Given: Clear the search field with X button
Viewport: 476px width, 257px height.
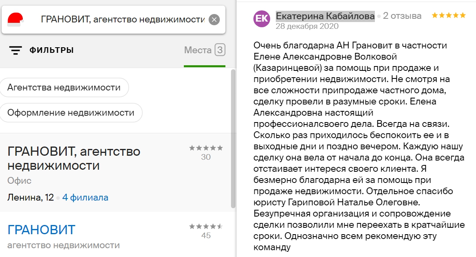Looking at the screenshot, I should [214, 20].
